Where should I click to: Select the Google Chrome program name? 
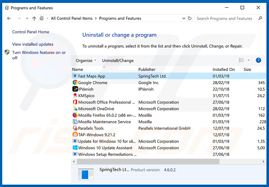point(93,82)
